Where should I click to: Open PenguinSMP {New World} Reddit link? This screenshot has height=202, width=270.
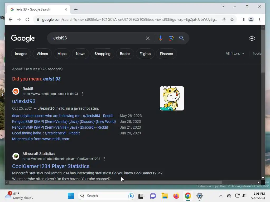64,122
